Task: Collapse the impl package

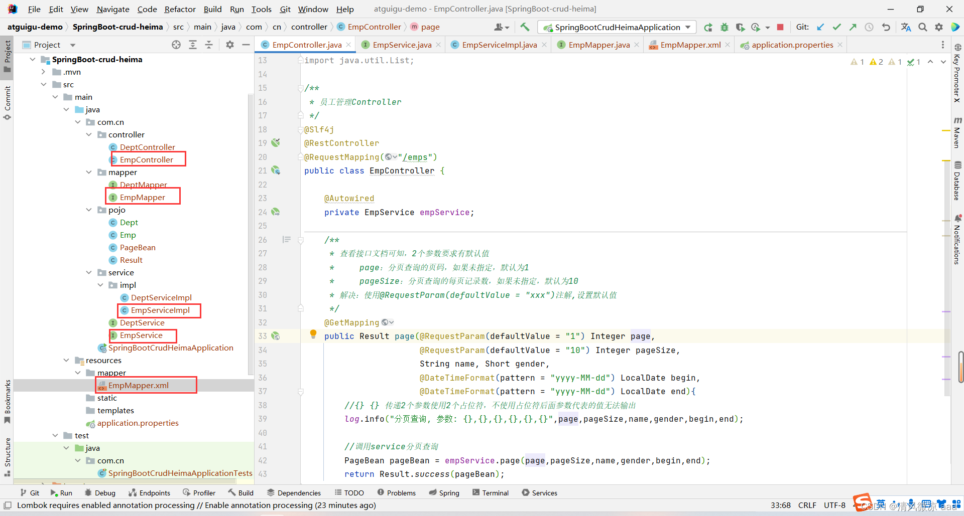Action: (x=100, y=285)
